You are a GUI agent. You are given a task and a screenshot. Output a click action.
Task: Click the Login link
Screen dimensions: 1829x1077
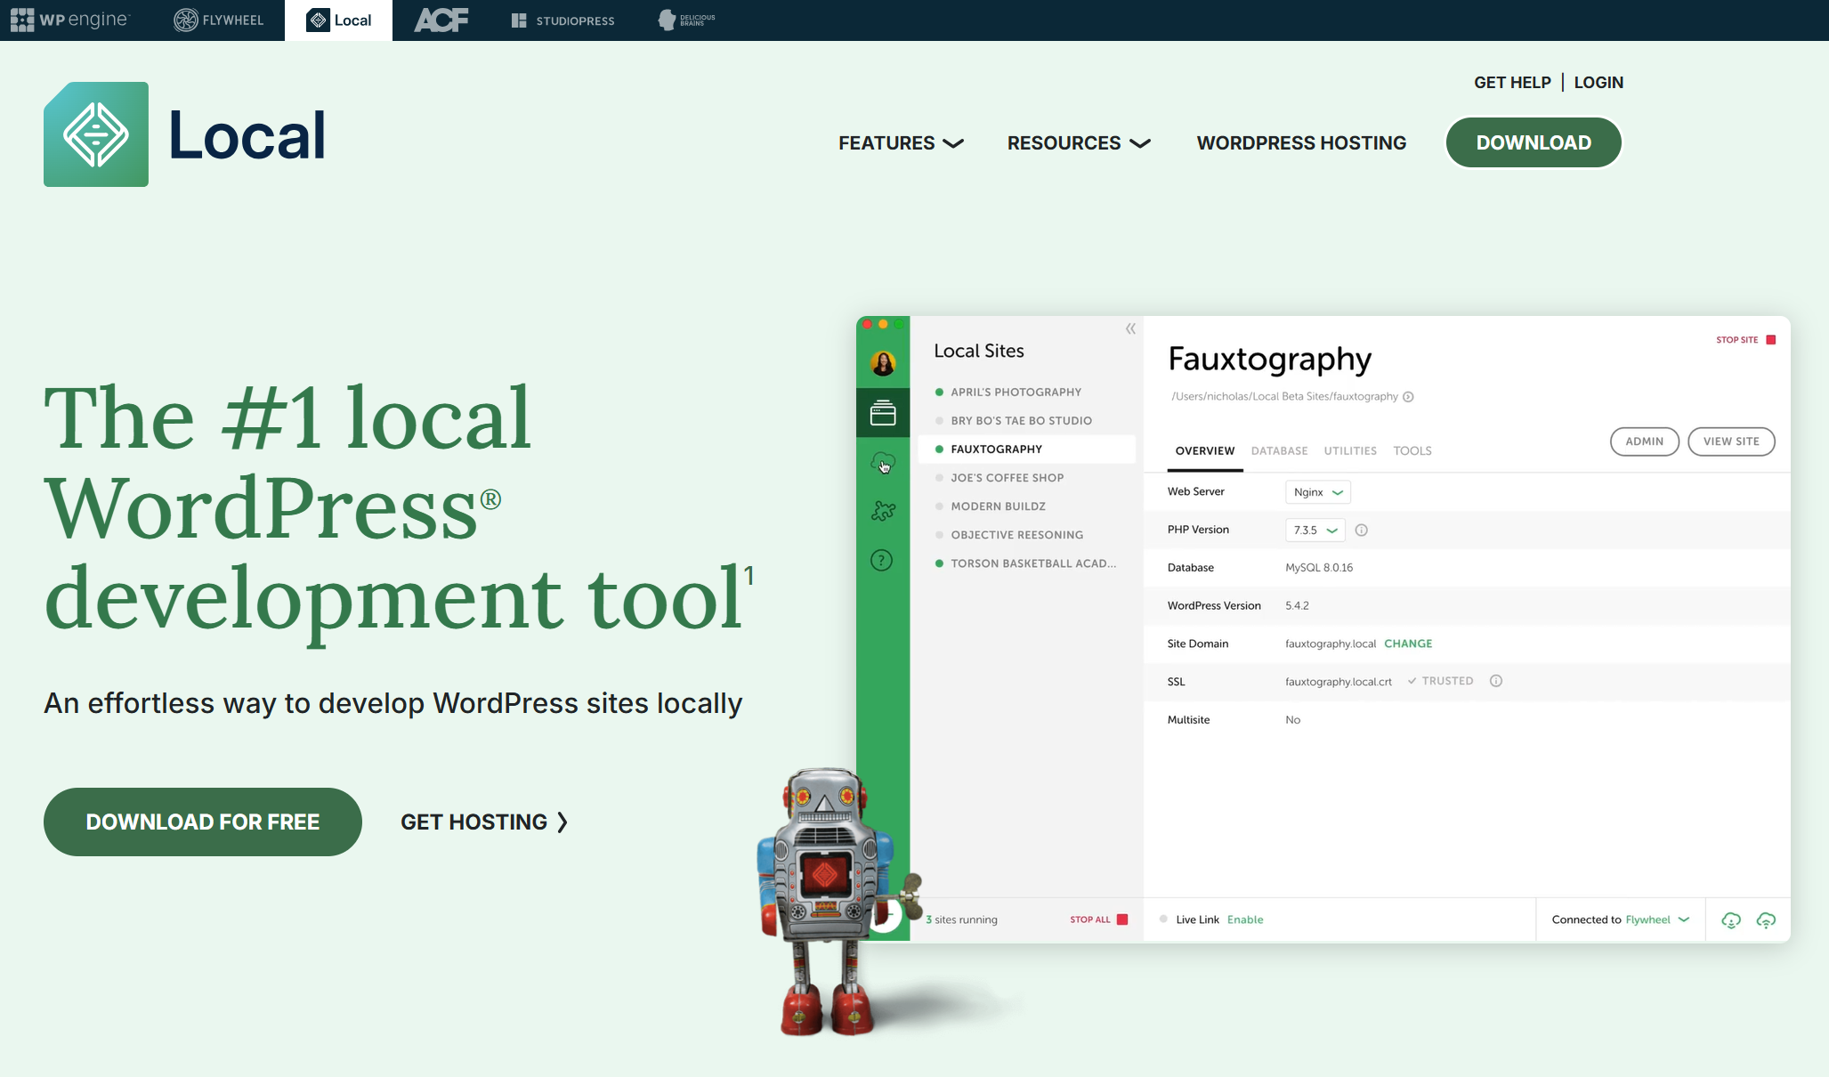tap(1598, 82)
